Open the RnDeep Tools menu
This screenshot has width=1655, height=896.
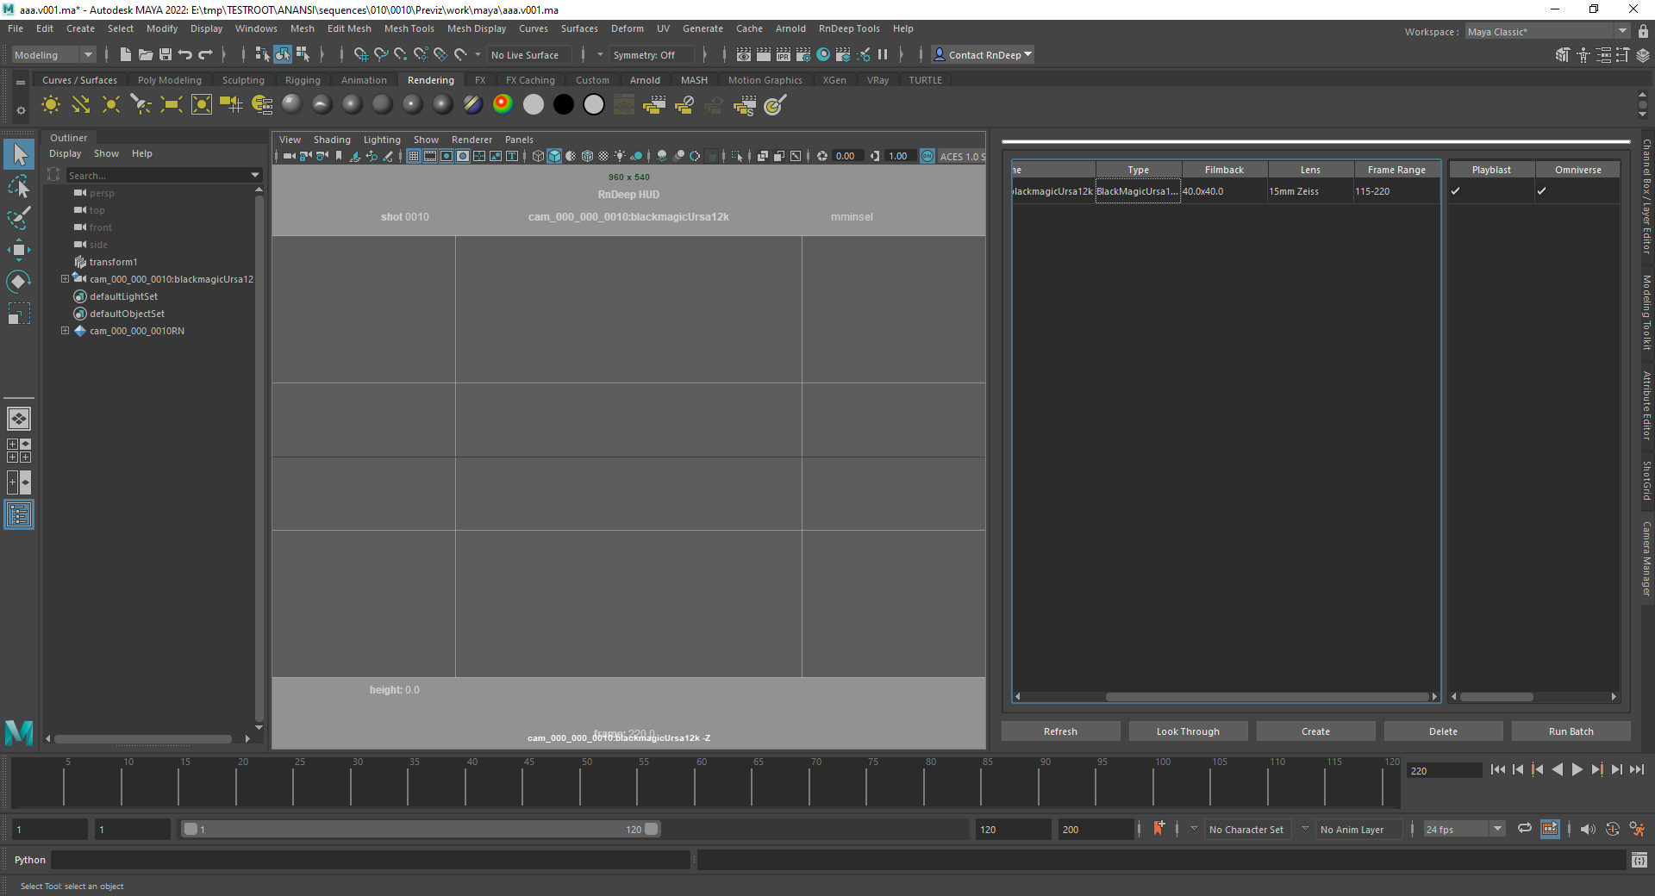848,28
